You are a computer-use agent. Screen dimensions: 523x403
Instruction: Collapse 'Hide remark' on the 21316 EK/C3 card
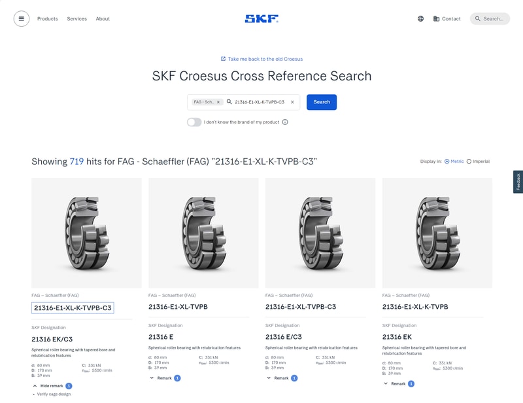pos(51,385)
